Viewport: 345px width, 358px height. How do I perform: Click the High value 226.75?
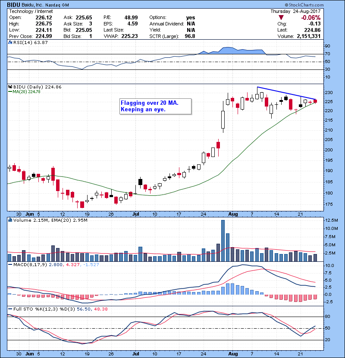pos(44,24)
